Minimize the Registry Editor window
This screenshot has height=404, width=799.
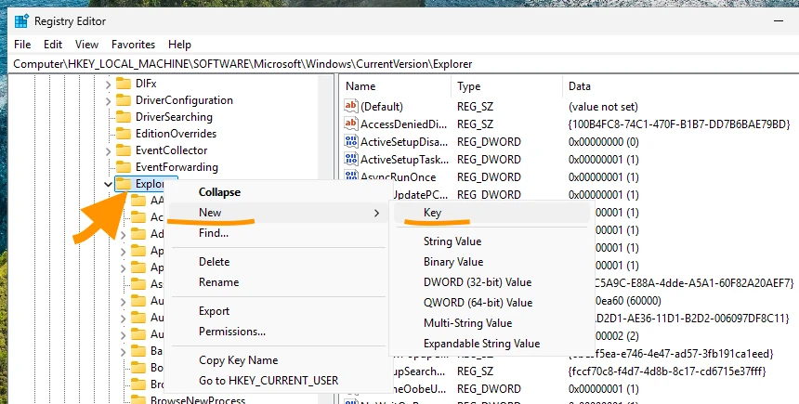tap(779, 21)
